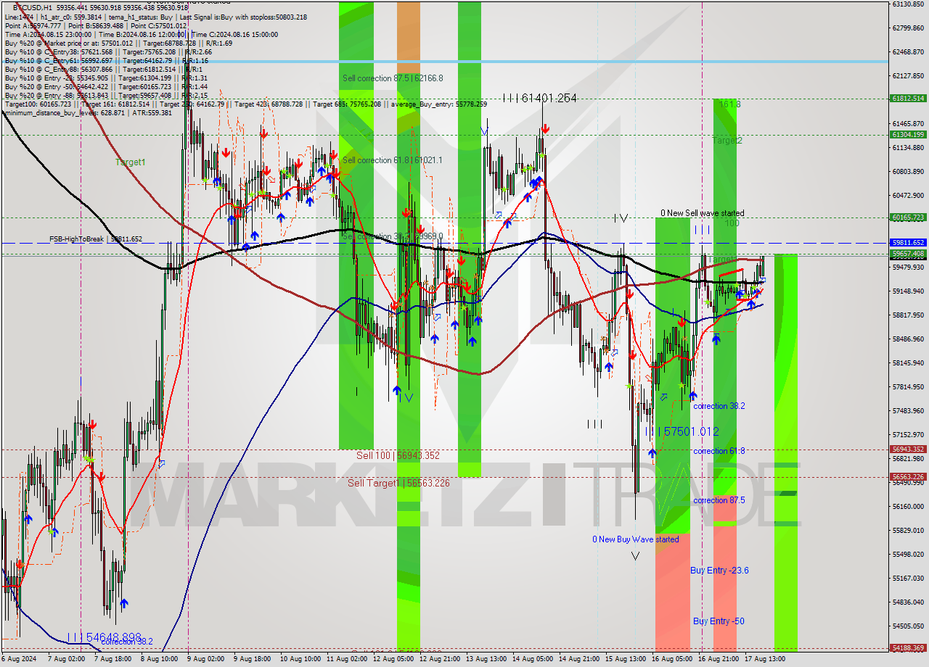Click price axis value 60803.895
The width and height of the screenshot is (929, 667).
click(907, 171)
